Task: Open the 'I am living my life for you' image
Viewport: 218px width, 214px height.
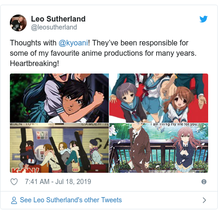Action: pos(158,148)
